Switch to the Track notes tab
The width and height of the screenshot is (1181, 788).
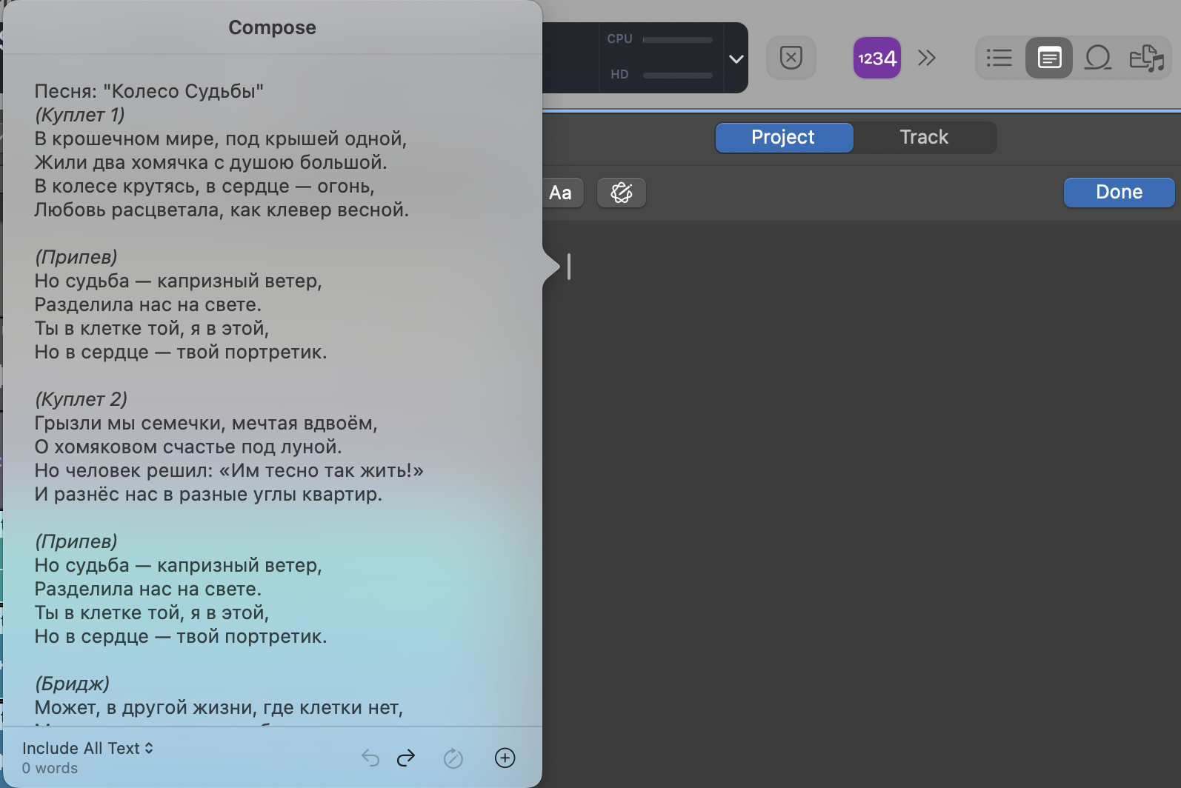coord(924,137)
